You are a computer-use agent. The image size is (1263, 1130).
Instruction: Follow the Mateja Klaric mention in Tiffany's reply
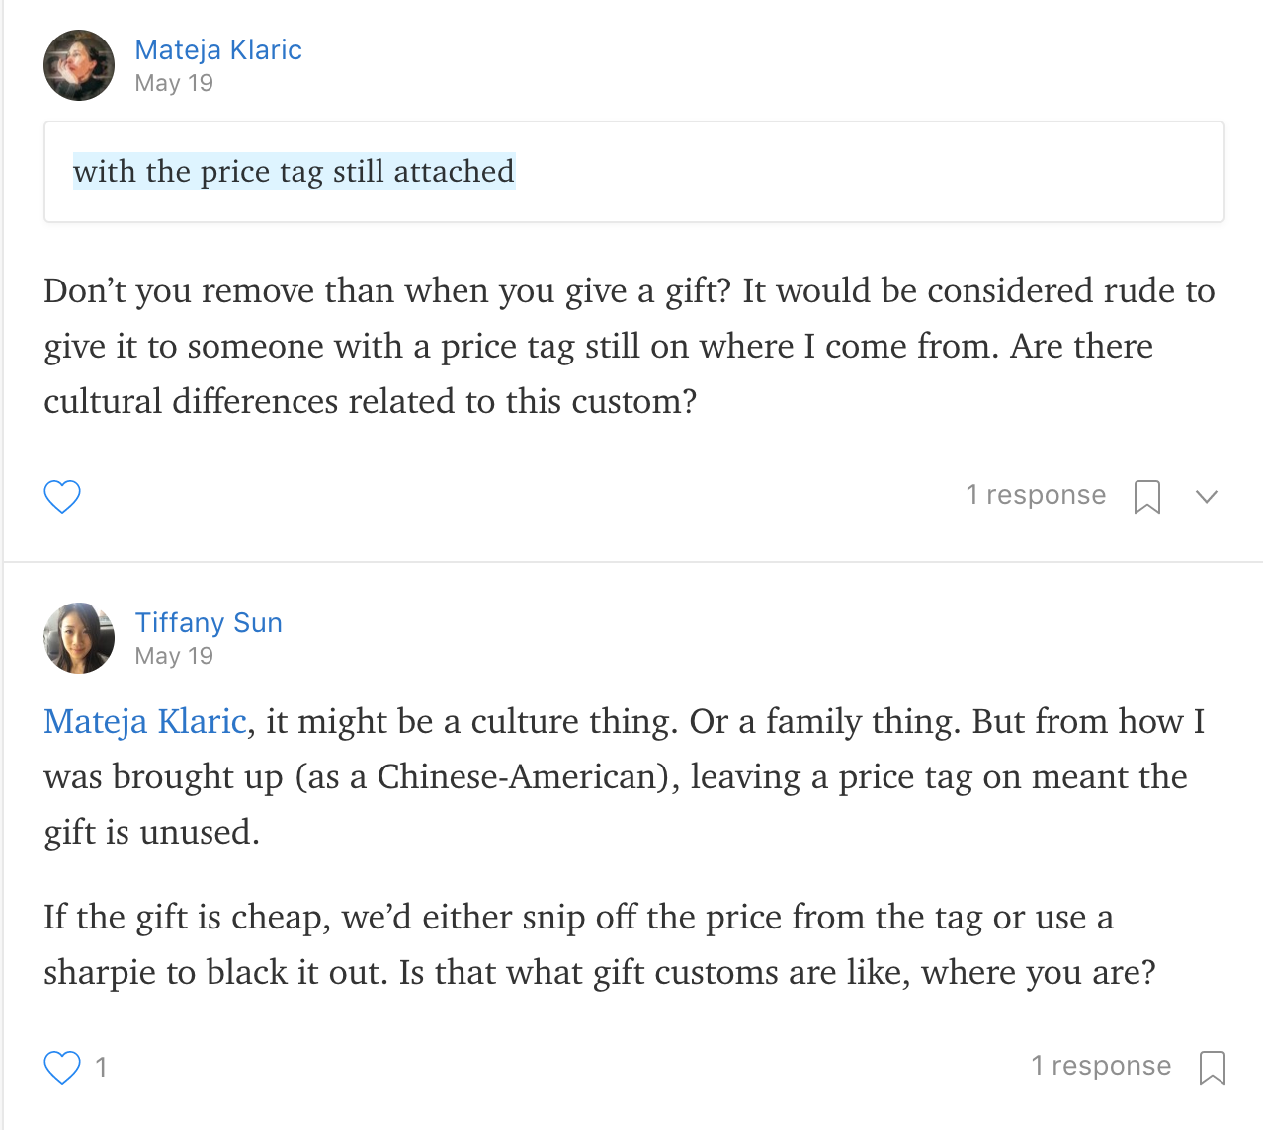pos(145,722)
